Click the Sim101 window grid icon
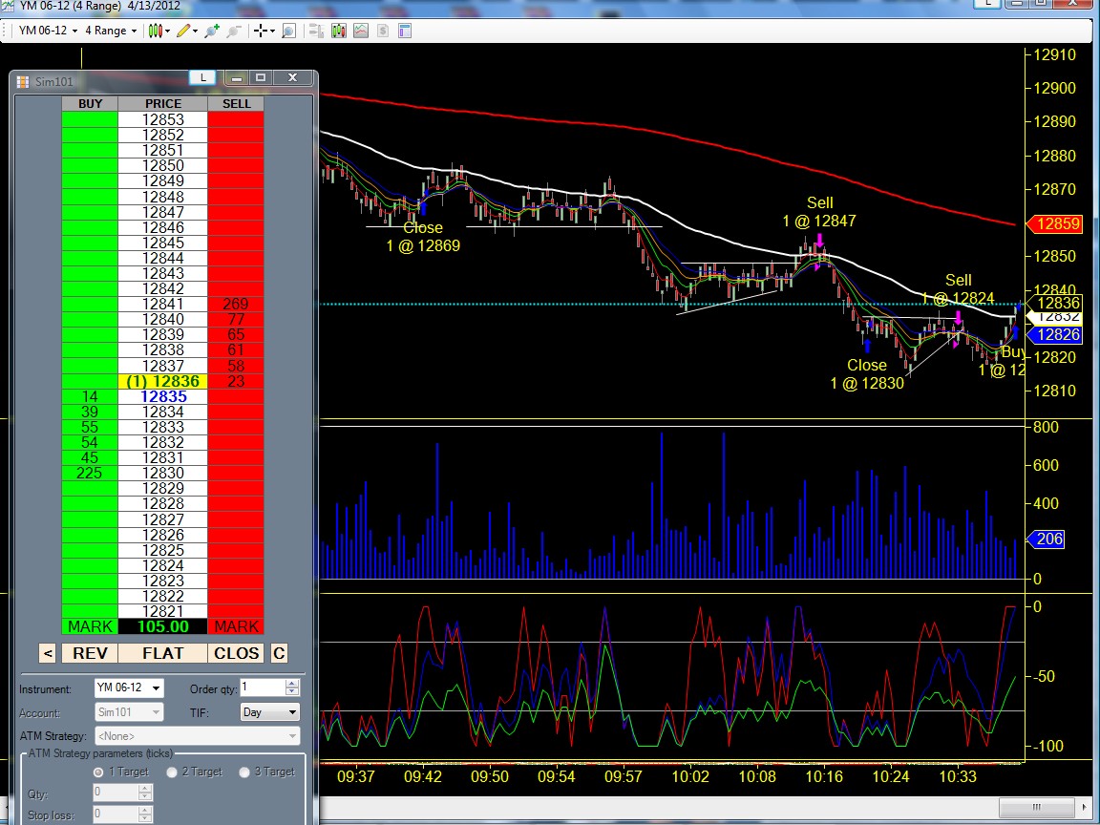The height and width of the screenshot is (825, 1100). [x=23, y=81]
